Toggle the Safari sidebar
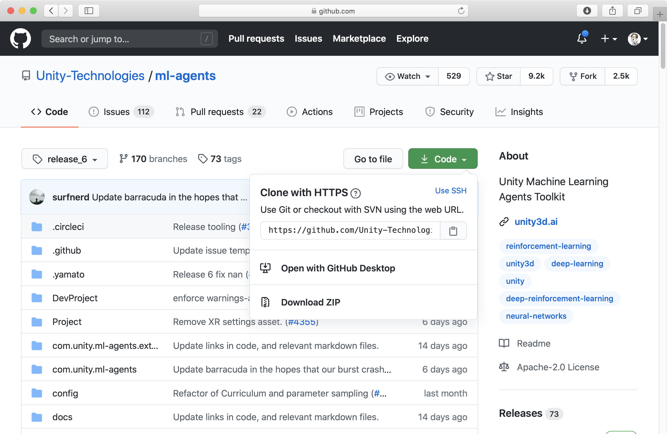This screenshot has width=667, height=434. click(x=89, y=11)
